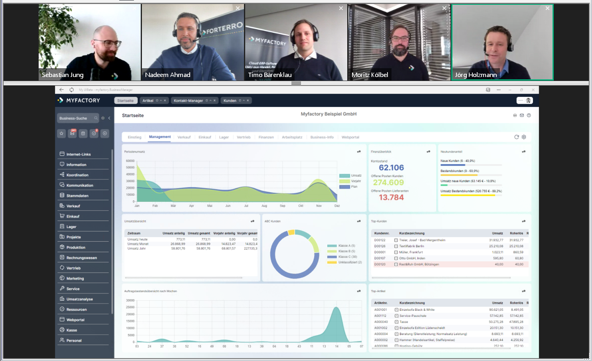Open the Neukundenanteil widget options icon
Image resolution: width=592 pixels, height=361 pixels.
pos(524,152)
